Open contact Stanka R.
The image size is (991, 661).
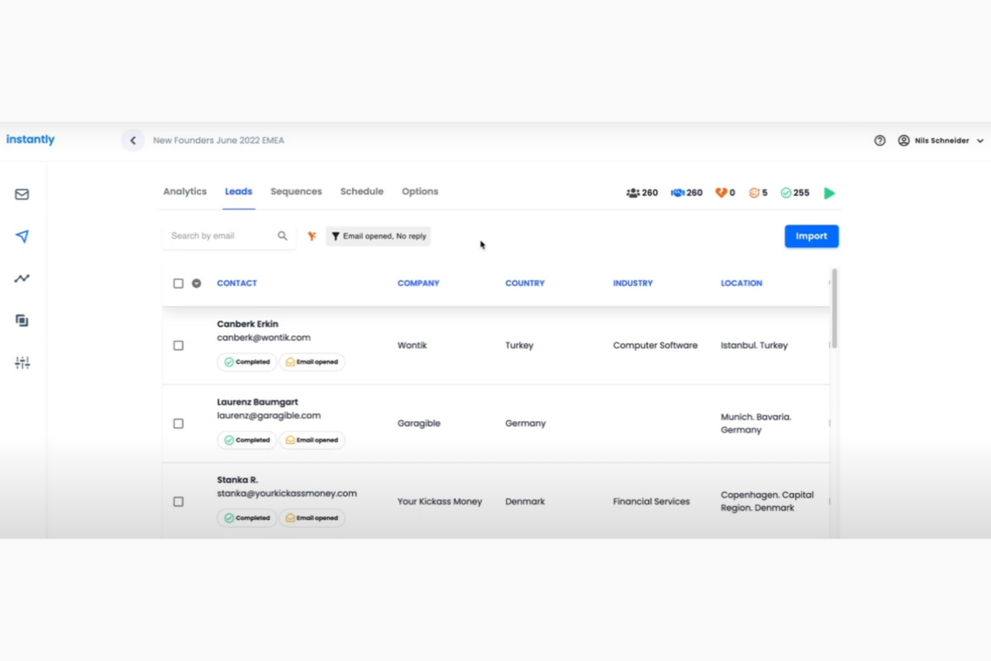tap(238, 480)
